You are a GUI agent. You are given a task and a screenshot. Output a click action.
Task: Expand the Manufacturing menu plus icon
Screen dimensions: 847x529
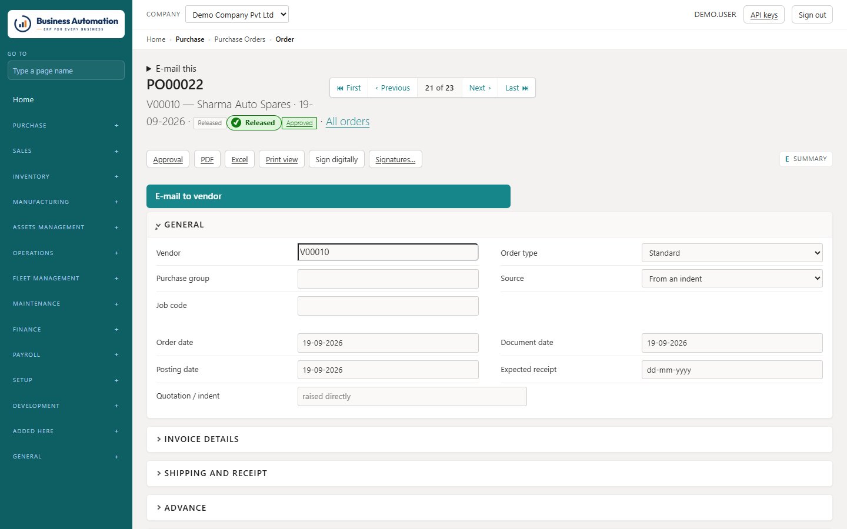(x=116, y=202)
